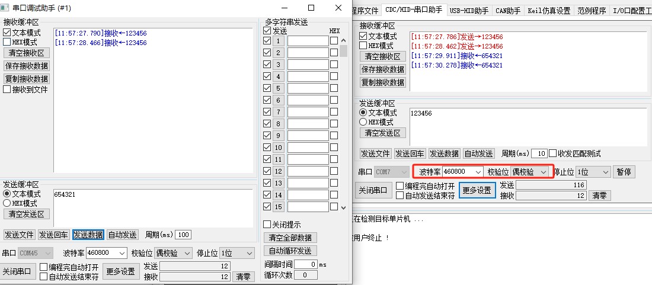The width and height of the screenshot is (652, 285).
Task: Switch to 范例程序 tab
Action: [592, 11]
